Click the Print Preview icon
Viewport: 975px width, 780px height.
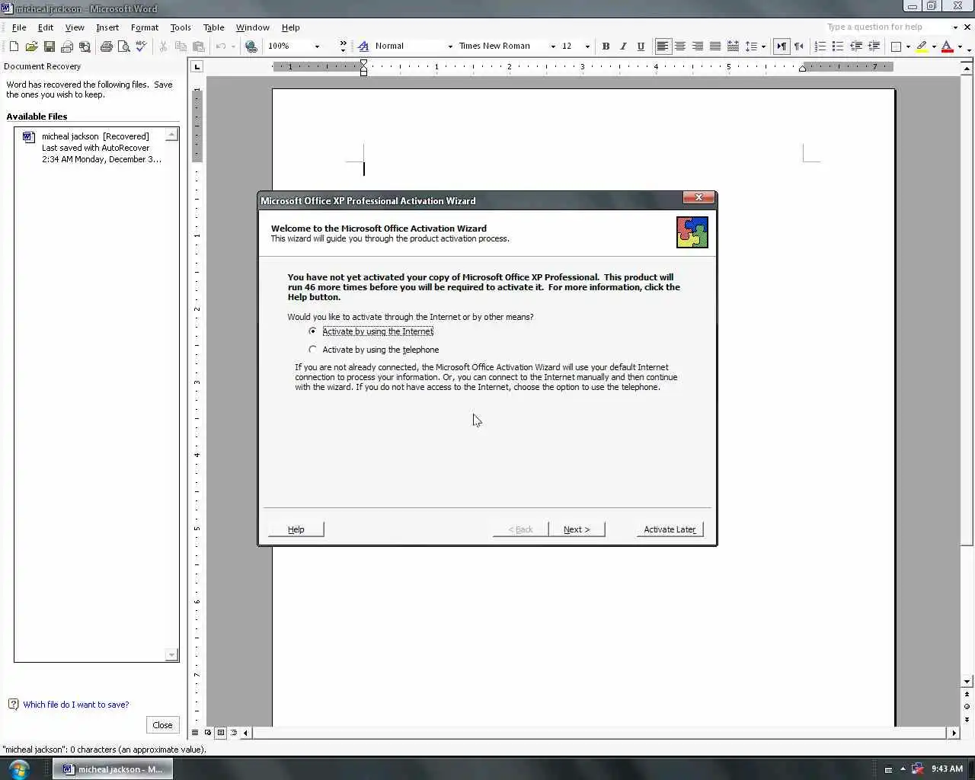124,46
